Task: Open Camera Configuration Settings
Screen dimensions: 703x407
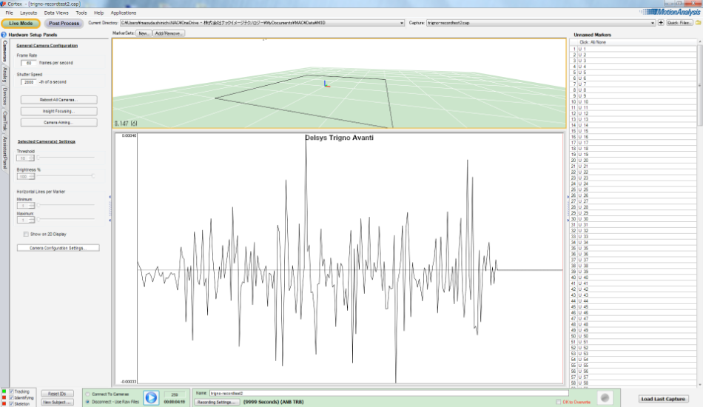Action: [x=58, y=248]
